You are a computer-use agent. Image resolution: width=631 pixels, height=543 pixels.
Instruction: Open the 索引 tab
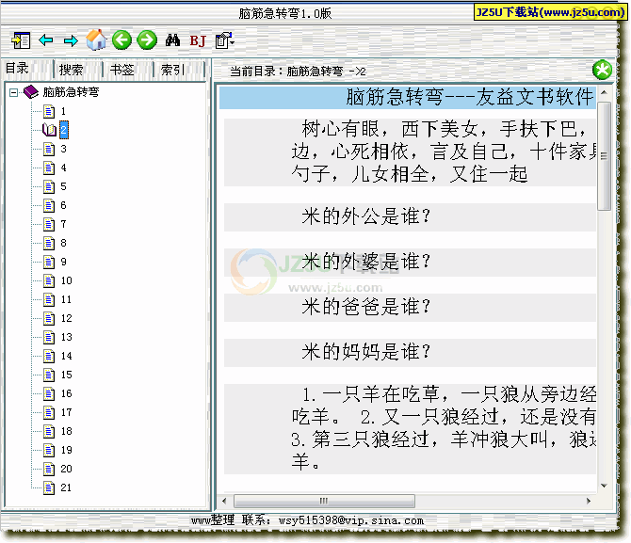tap(172, 70)
